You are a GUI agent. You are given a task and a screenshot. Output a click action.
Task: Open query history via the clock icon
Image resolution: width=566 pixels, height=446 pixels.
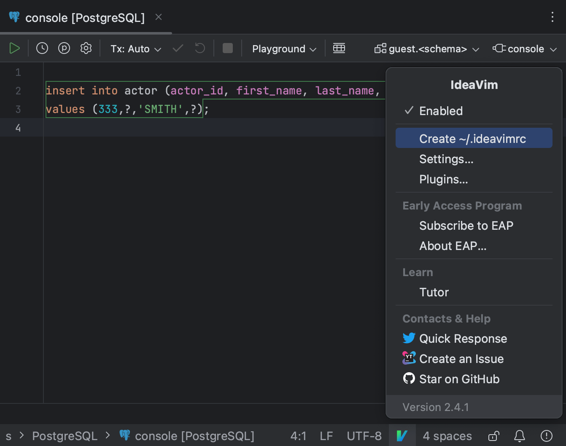coord(42,48)
